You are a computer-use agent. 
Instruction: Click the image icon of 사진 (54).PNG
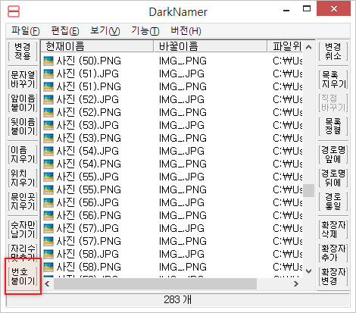48,164
